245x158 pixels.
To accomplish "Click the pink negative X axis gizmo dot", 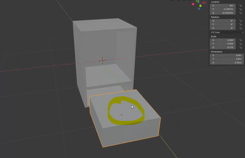I will (193, 4).
